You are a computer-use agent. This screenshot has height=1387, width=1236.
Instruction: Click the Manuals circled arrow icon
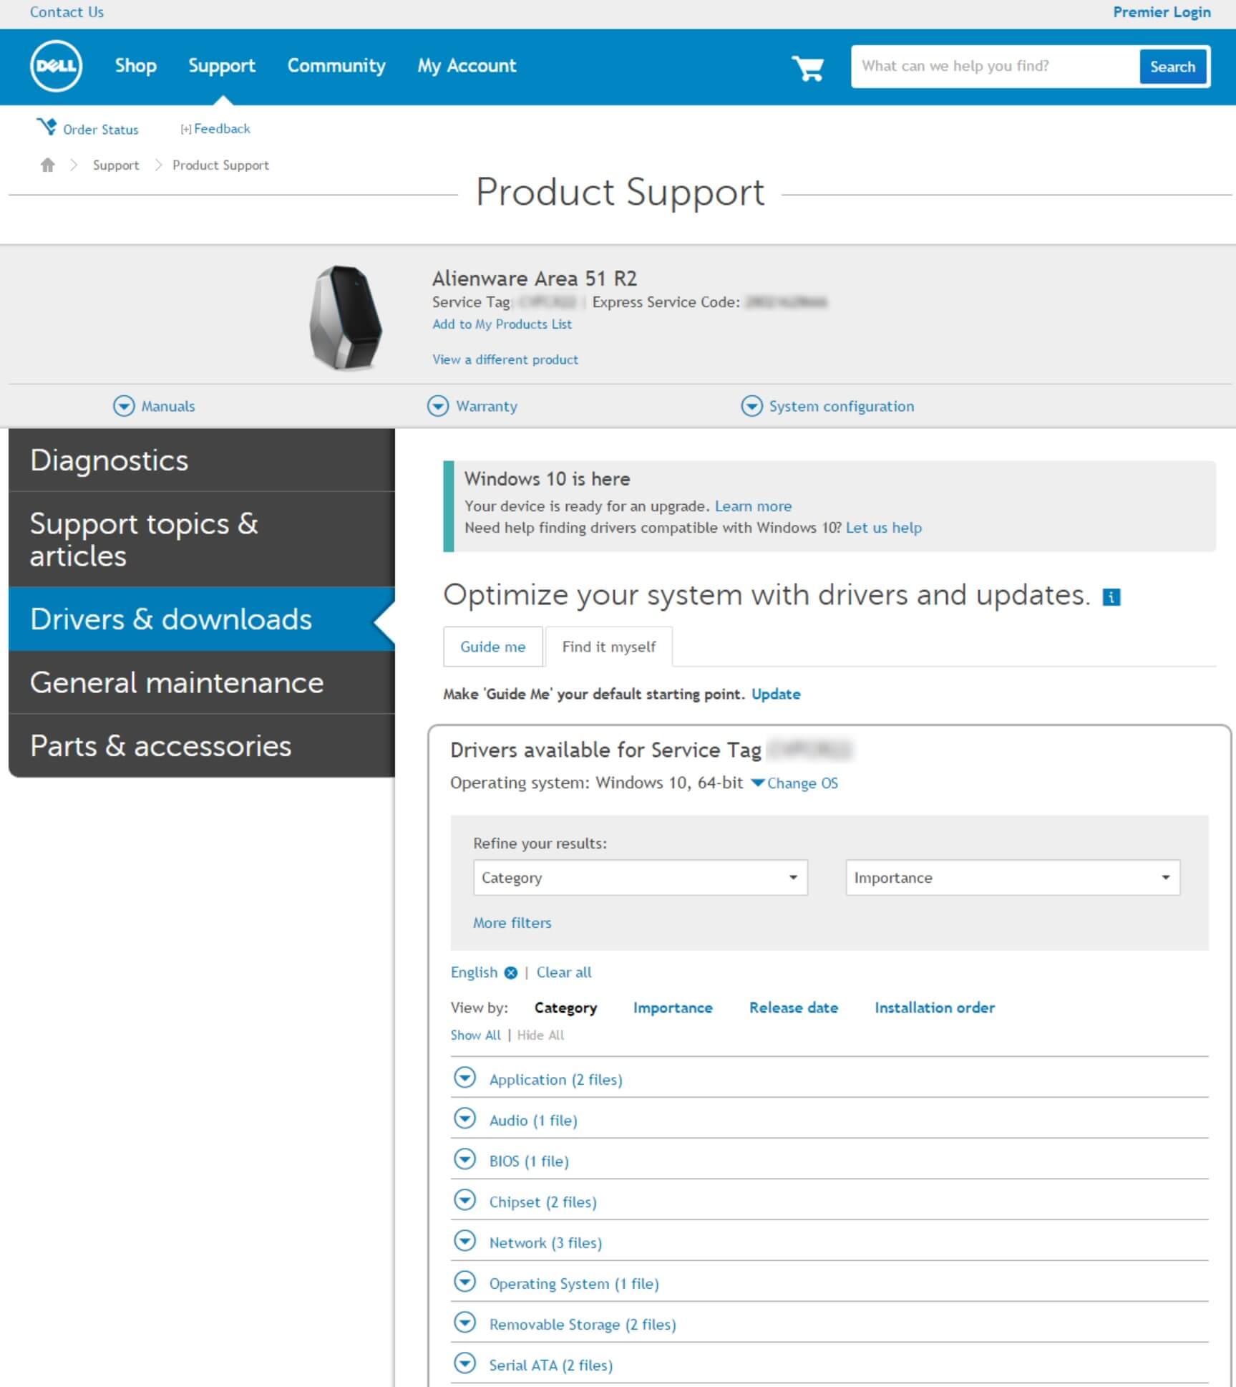tap(124, 406)
